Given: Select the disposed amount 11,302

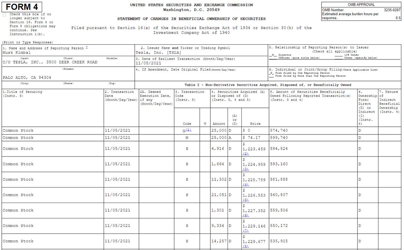Looking at the screenshot, I should pos(219,179).
